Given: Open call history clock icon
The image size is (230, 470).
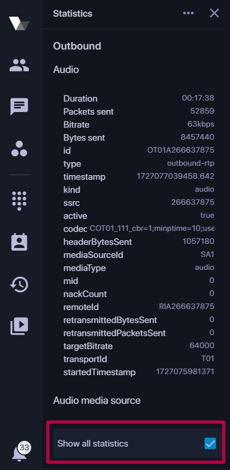Looking at the screenshot, I should coord(19,284).
